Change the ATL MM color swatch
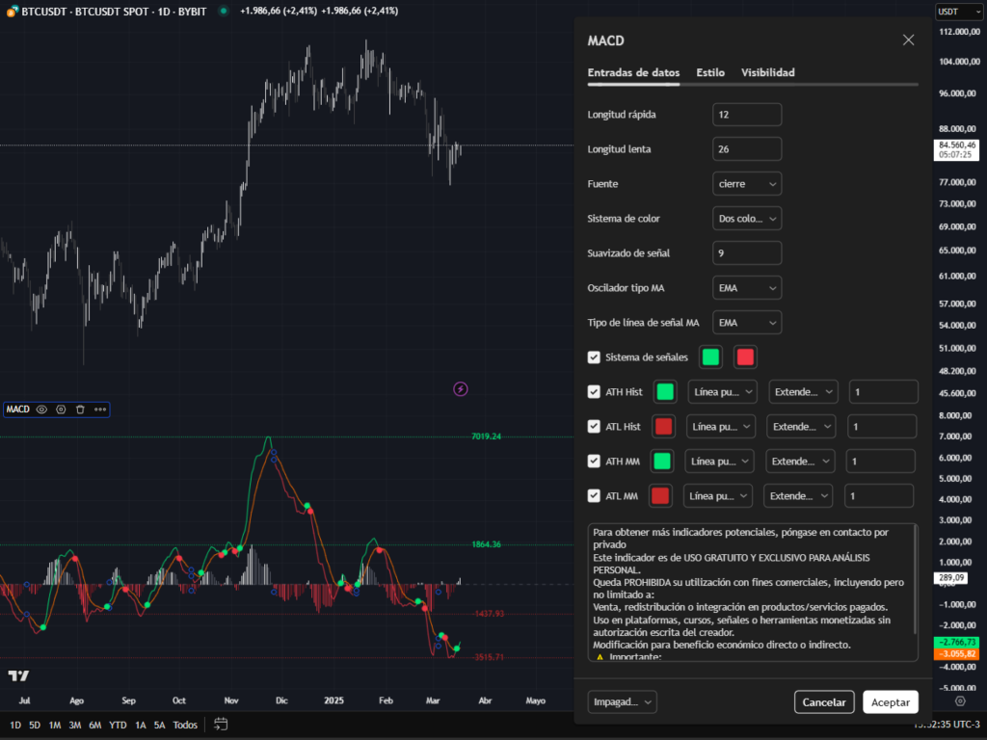This screenshot has height=740, width=987. click(x=660, y=496)
